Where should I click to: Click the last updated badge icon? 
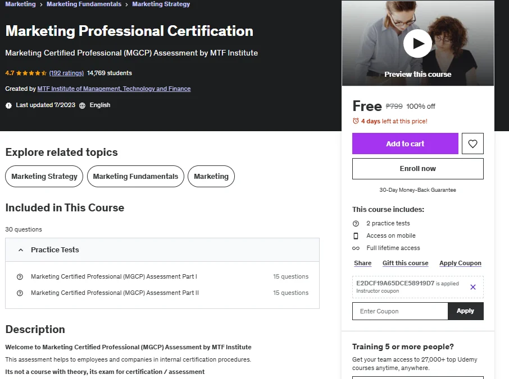8,105
